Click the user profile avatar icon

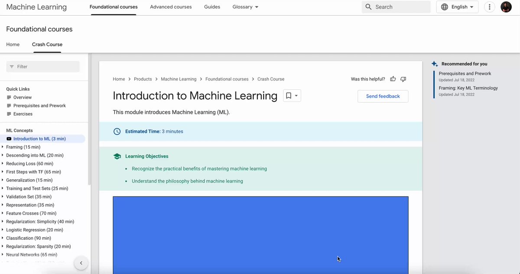click(506, 7)
